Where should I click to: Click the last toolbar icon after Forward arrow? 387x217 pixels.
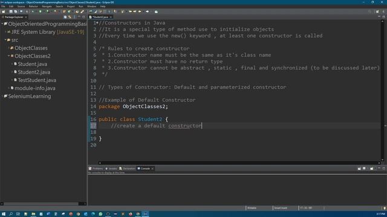[156, 11]
